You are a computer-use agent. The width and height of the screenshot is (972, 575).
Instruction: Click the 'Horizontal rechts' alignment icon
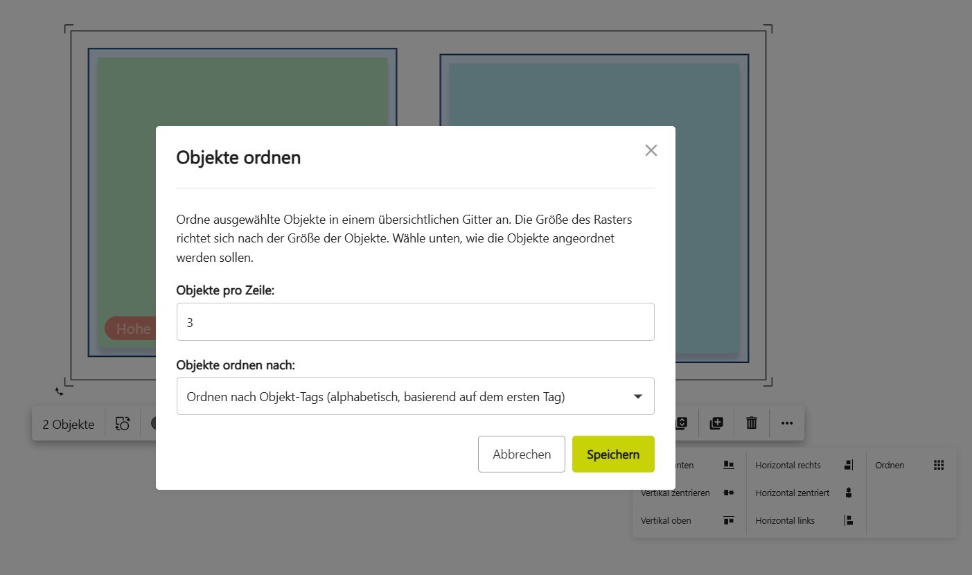tap(848, 465)
